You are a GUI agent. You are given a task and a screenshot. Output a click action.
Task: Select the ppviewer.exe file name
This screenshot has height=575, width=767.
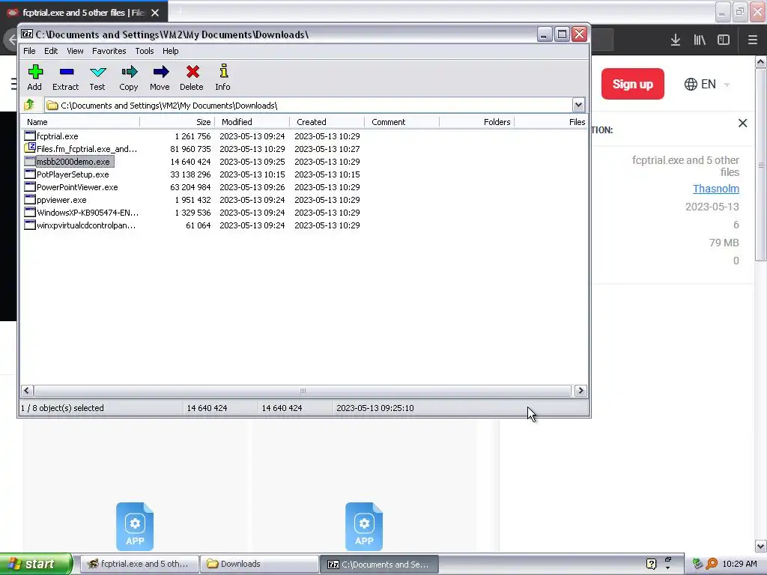[61, 199]
